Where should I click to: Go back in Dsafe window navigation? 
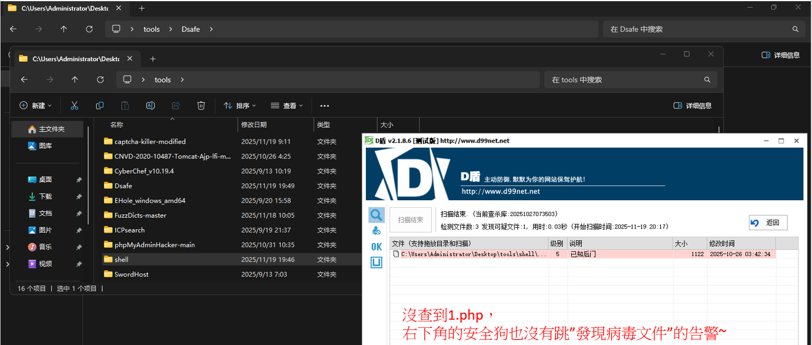click(x=13, y=29)
